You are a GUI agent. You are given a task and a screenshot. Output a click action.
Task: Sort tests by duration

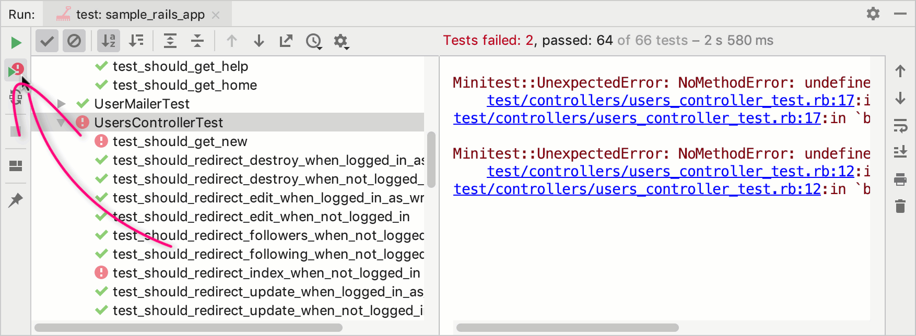click(136, 41)
